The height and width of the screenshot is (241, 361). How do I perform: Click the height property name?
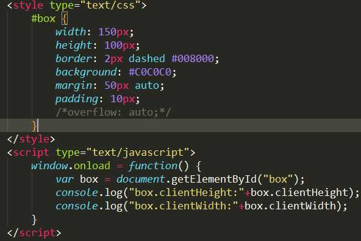tap(73, 45)
